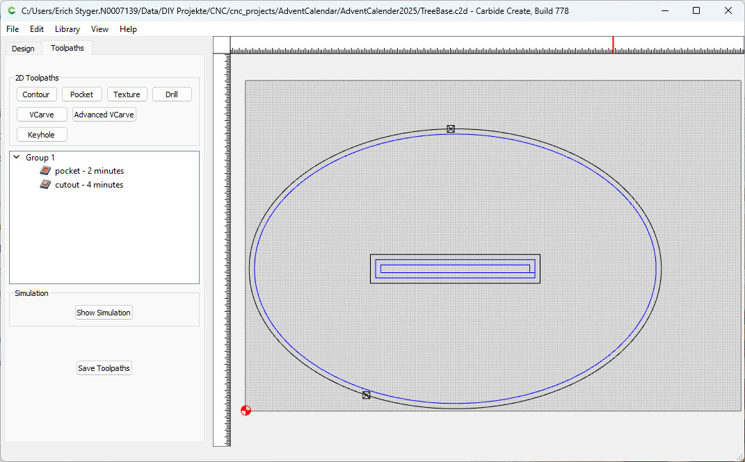Click the Advanced VCarve button
This screenshot has width=745, height=462.
click(x=104, y=115)
